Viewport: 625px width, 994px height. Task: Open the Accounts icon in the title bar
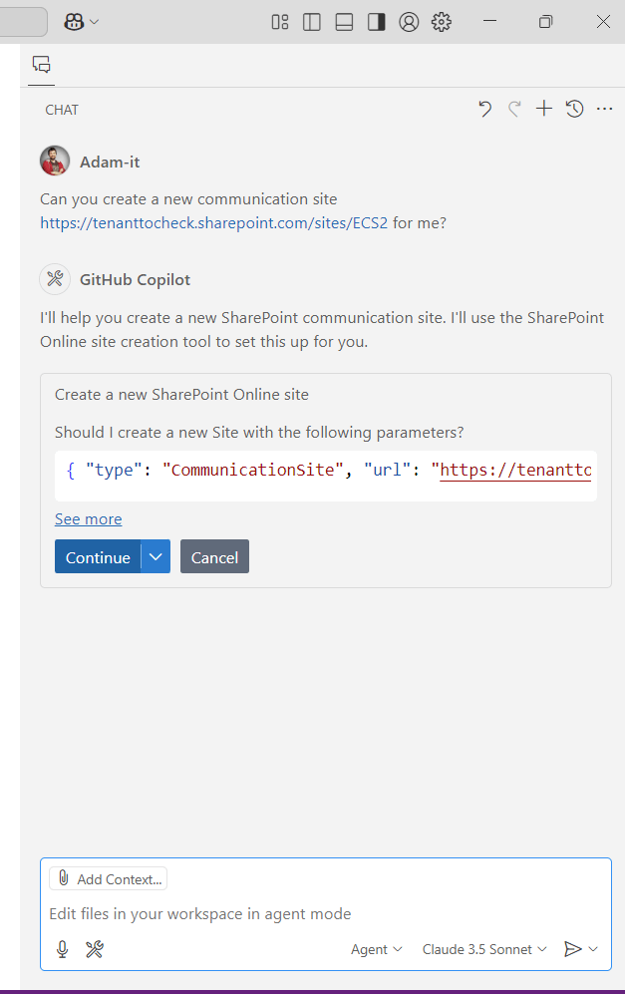409,21
